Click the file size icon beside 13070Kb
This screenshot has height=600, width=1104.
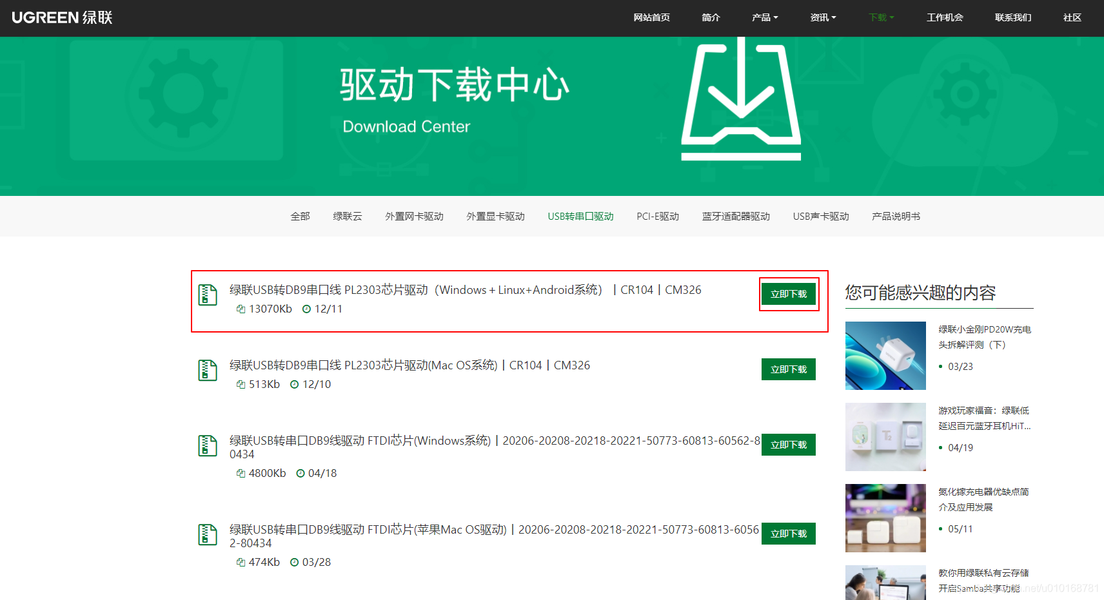tap(241, 309)
